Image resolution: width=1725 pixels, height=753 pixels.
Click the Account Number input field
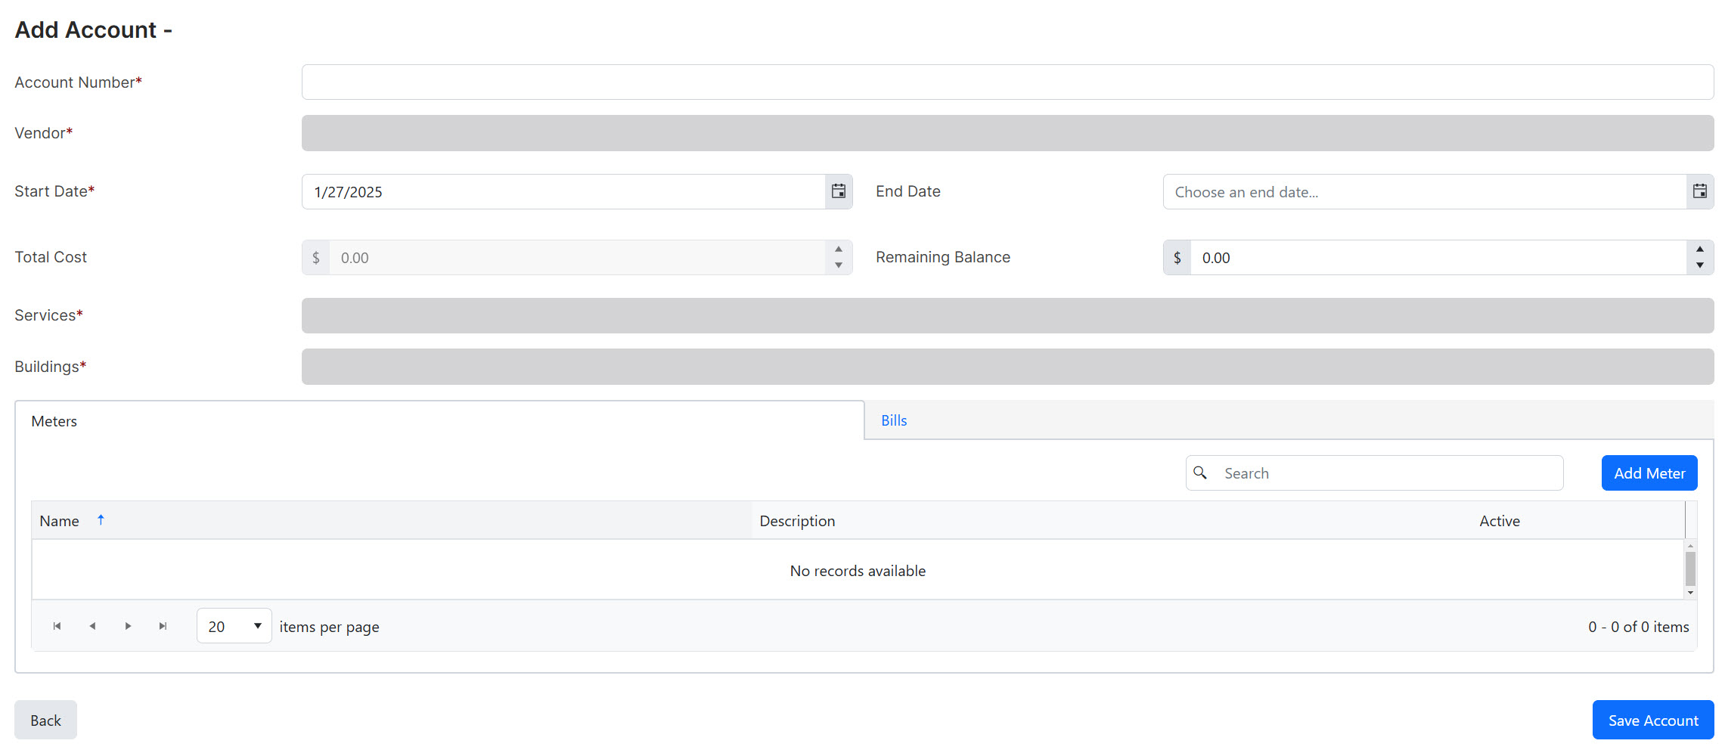tap(1007, 82)
